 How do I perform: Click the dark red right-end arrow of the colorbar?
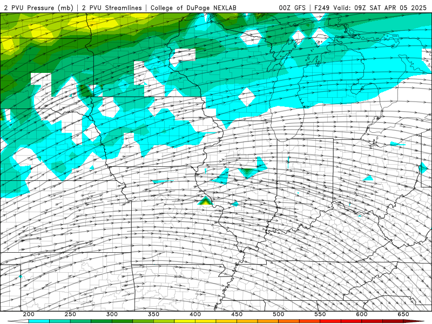(x=414, y=321)
